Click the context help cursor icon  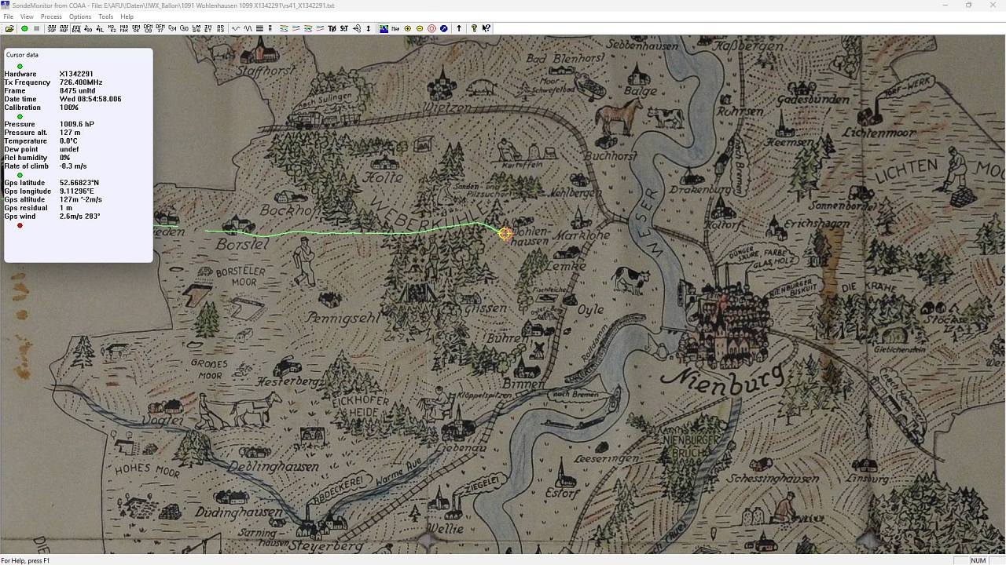coord(486,28)
